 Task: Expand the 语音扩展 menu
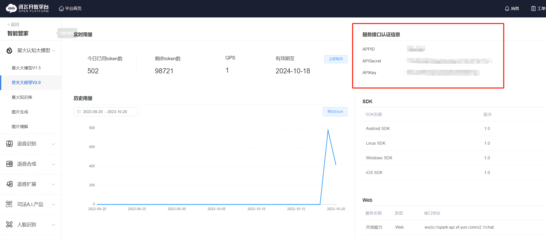click(53, 184)
